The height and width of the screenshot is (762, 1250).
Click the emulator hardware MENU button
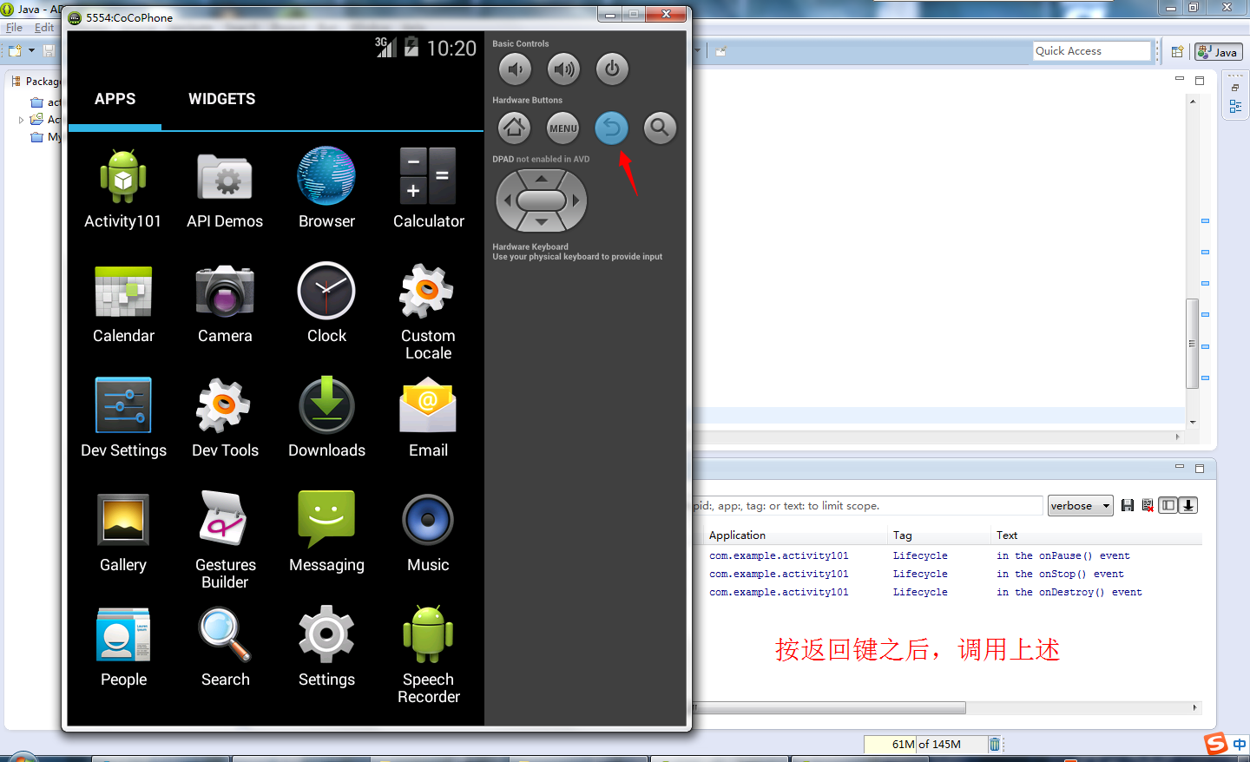coord(563,128)
